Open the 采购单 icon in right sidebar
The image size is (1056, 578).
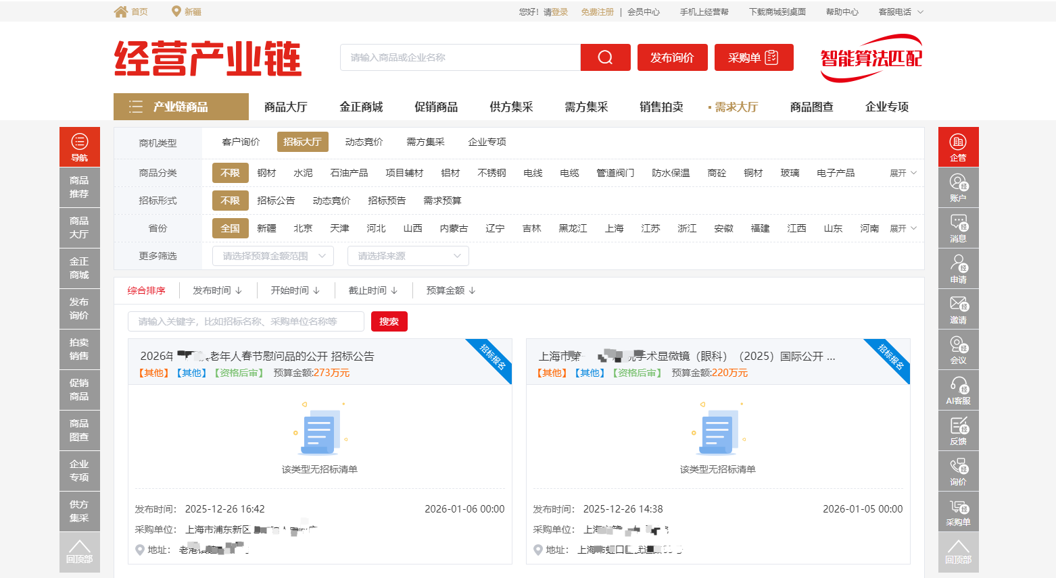coord(959,511)
